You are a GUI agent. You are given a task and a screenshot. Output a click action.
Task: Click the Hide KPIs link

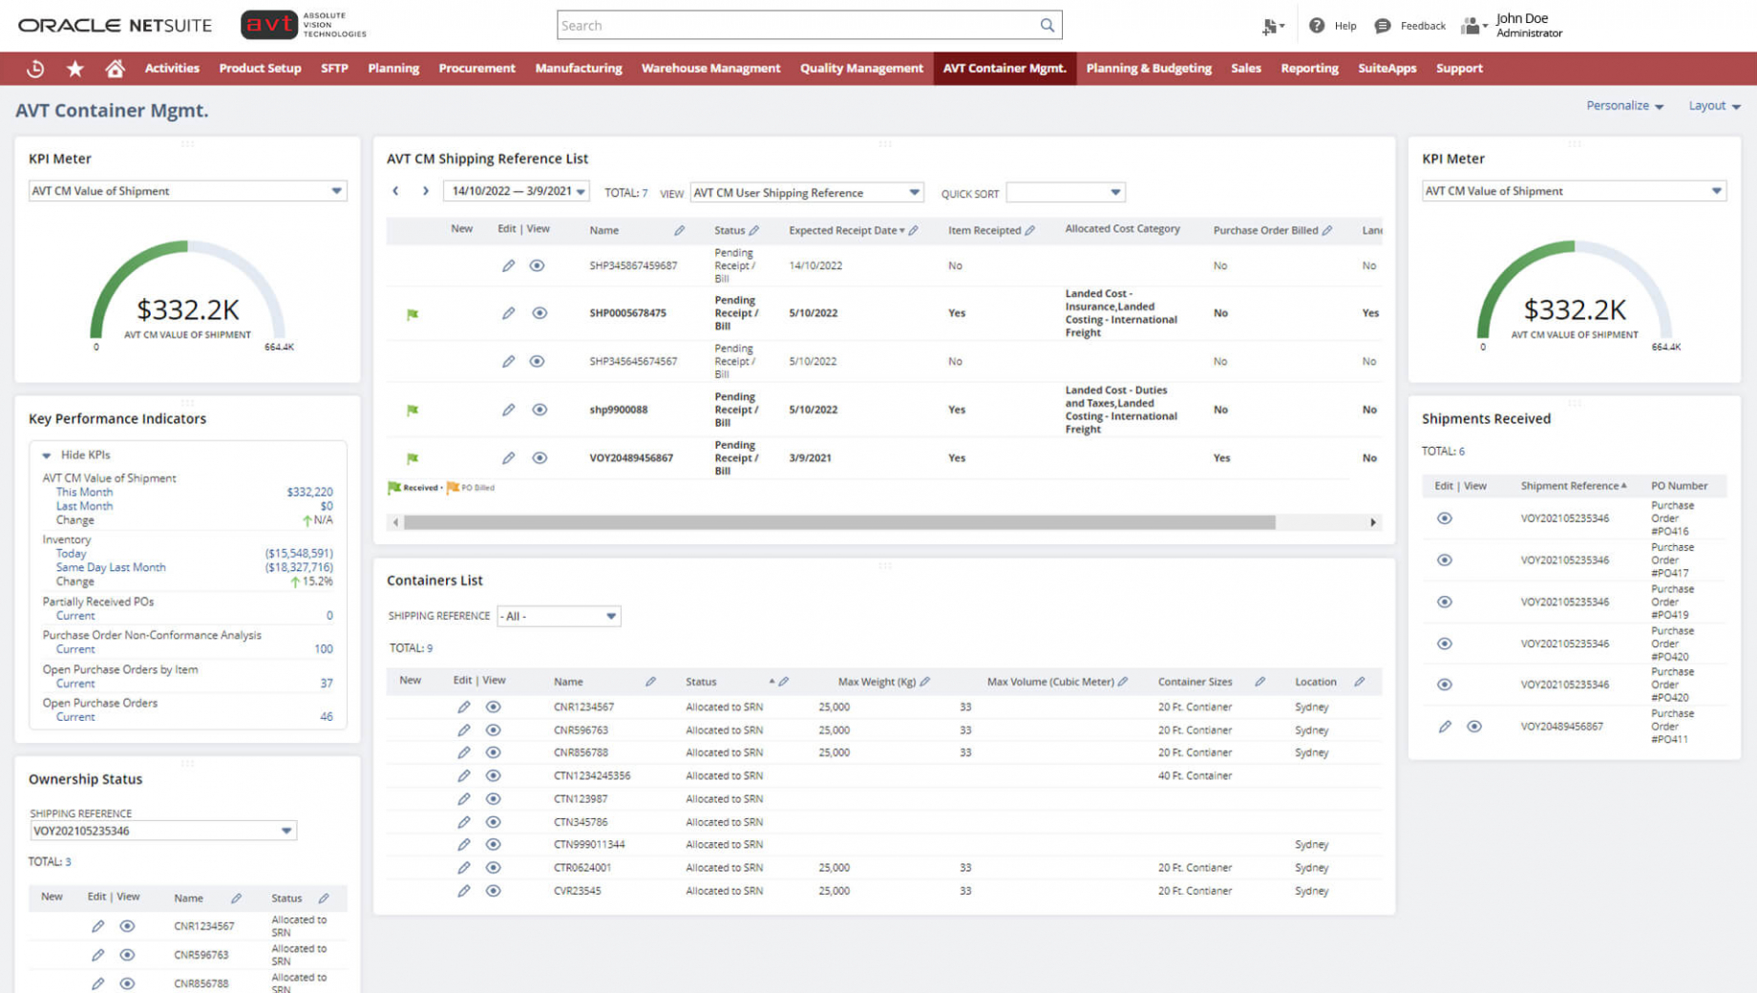[84, 454]
